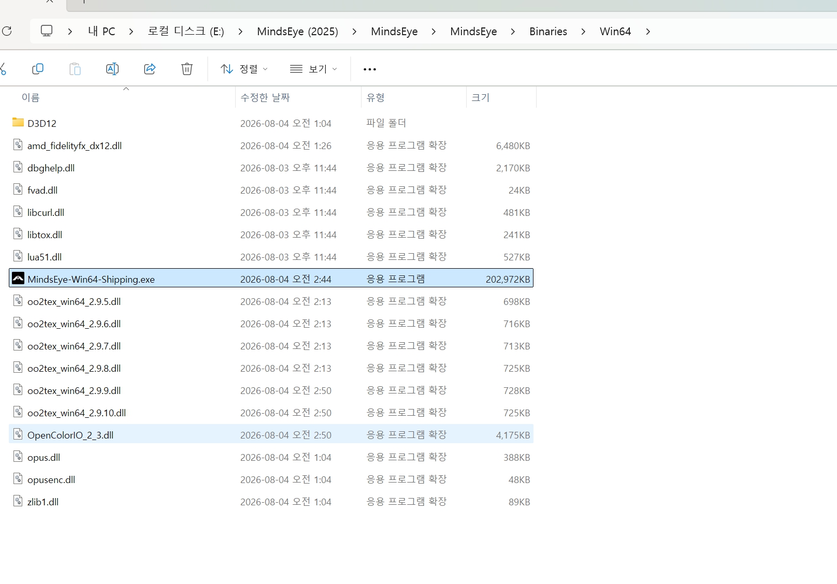Click the libtox.dll file icon

click(x=18, y=234)
